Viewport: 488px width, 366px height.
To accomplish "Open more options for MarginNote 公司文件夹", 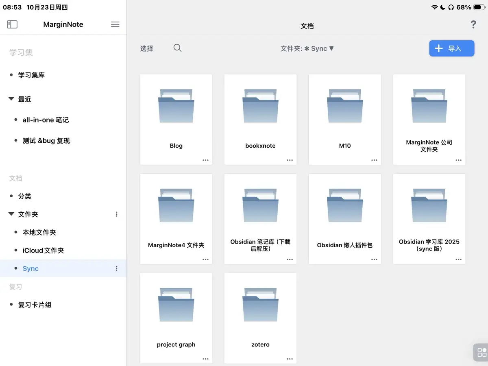I will [458, 160].
